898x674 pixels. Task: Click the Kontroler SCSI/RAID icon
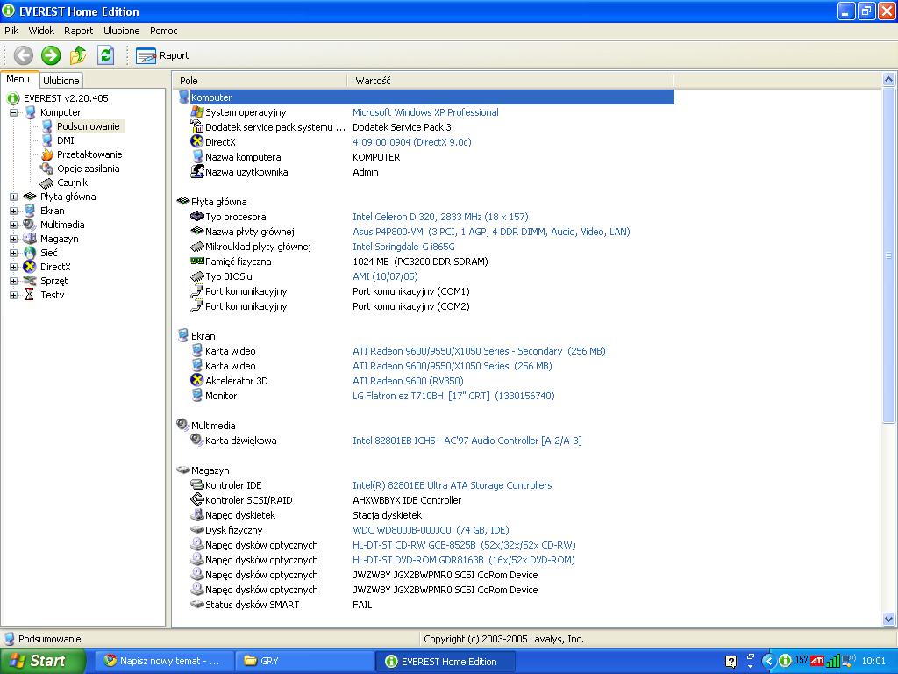point(197,499)
